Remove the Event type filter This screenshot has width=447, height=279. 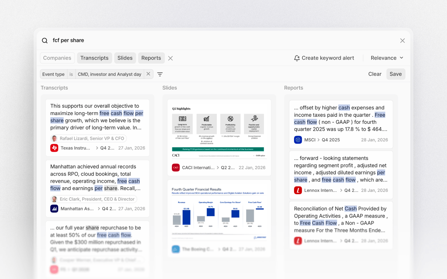tap(148, 74)
